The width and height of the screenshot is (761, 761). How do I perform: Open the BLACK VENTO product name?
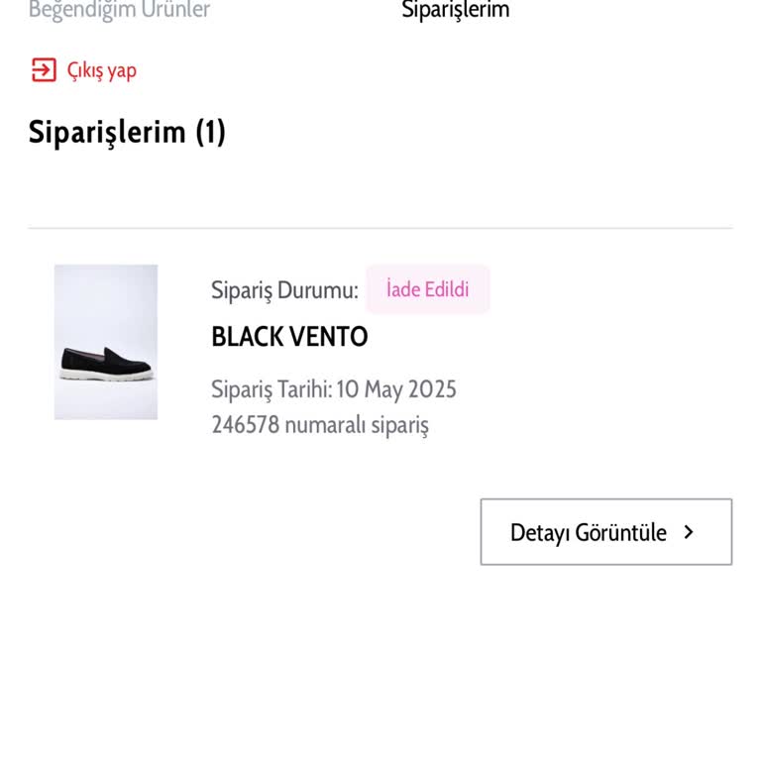click(289, 337)
